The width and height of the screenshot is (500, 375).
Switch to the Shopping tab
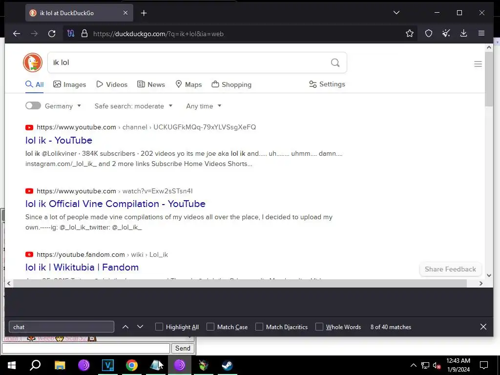[x=231, y=84]
